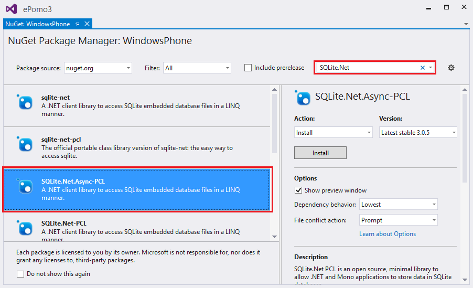Expand the Filter dropdown

[197, 68]
